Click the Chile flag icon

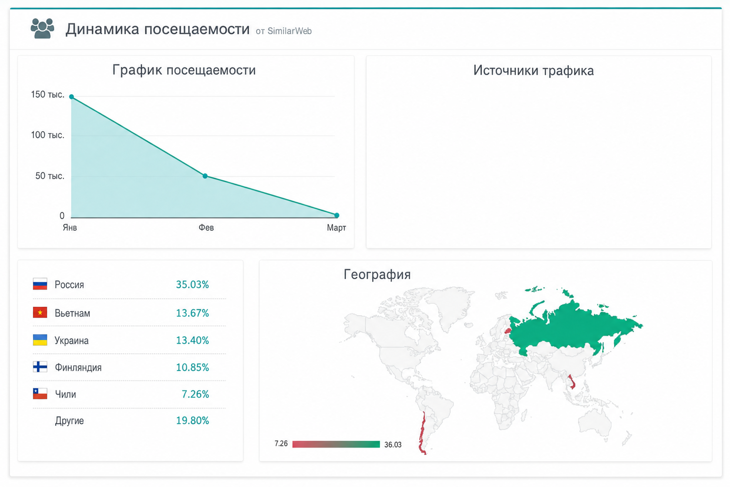[40, 394]
